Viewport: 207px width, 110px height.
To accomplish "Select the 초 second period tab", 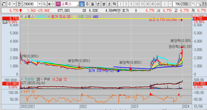I will [109, 4].
